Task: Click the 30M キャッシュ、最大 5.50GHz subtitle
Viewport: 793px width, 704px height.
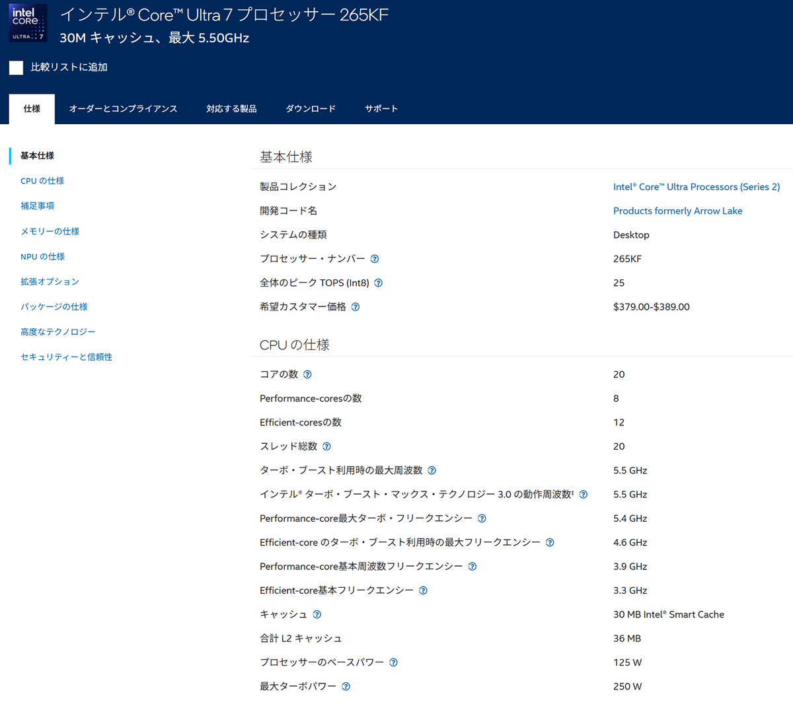Action: [155, 38]
